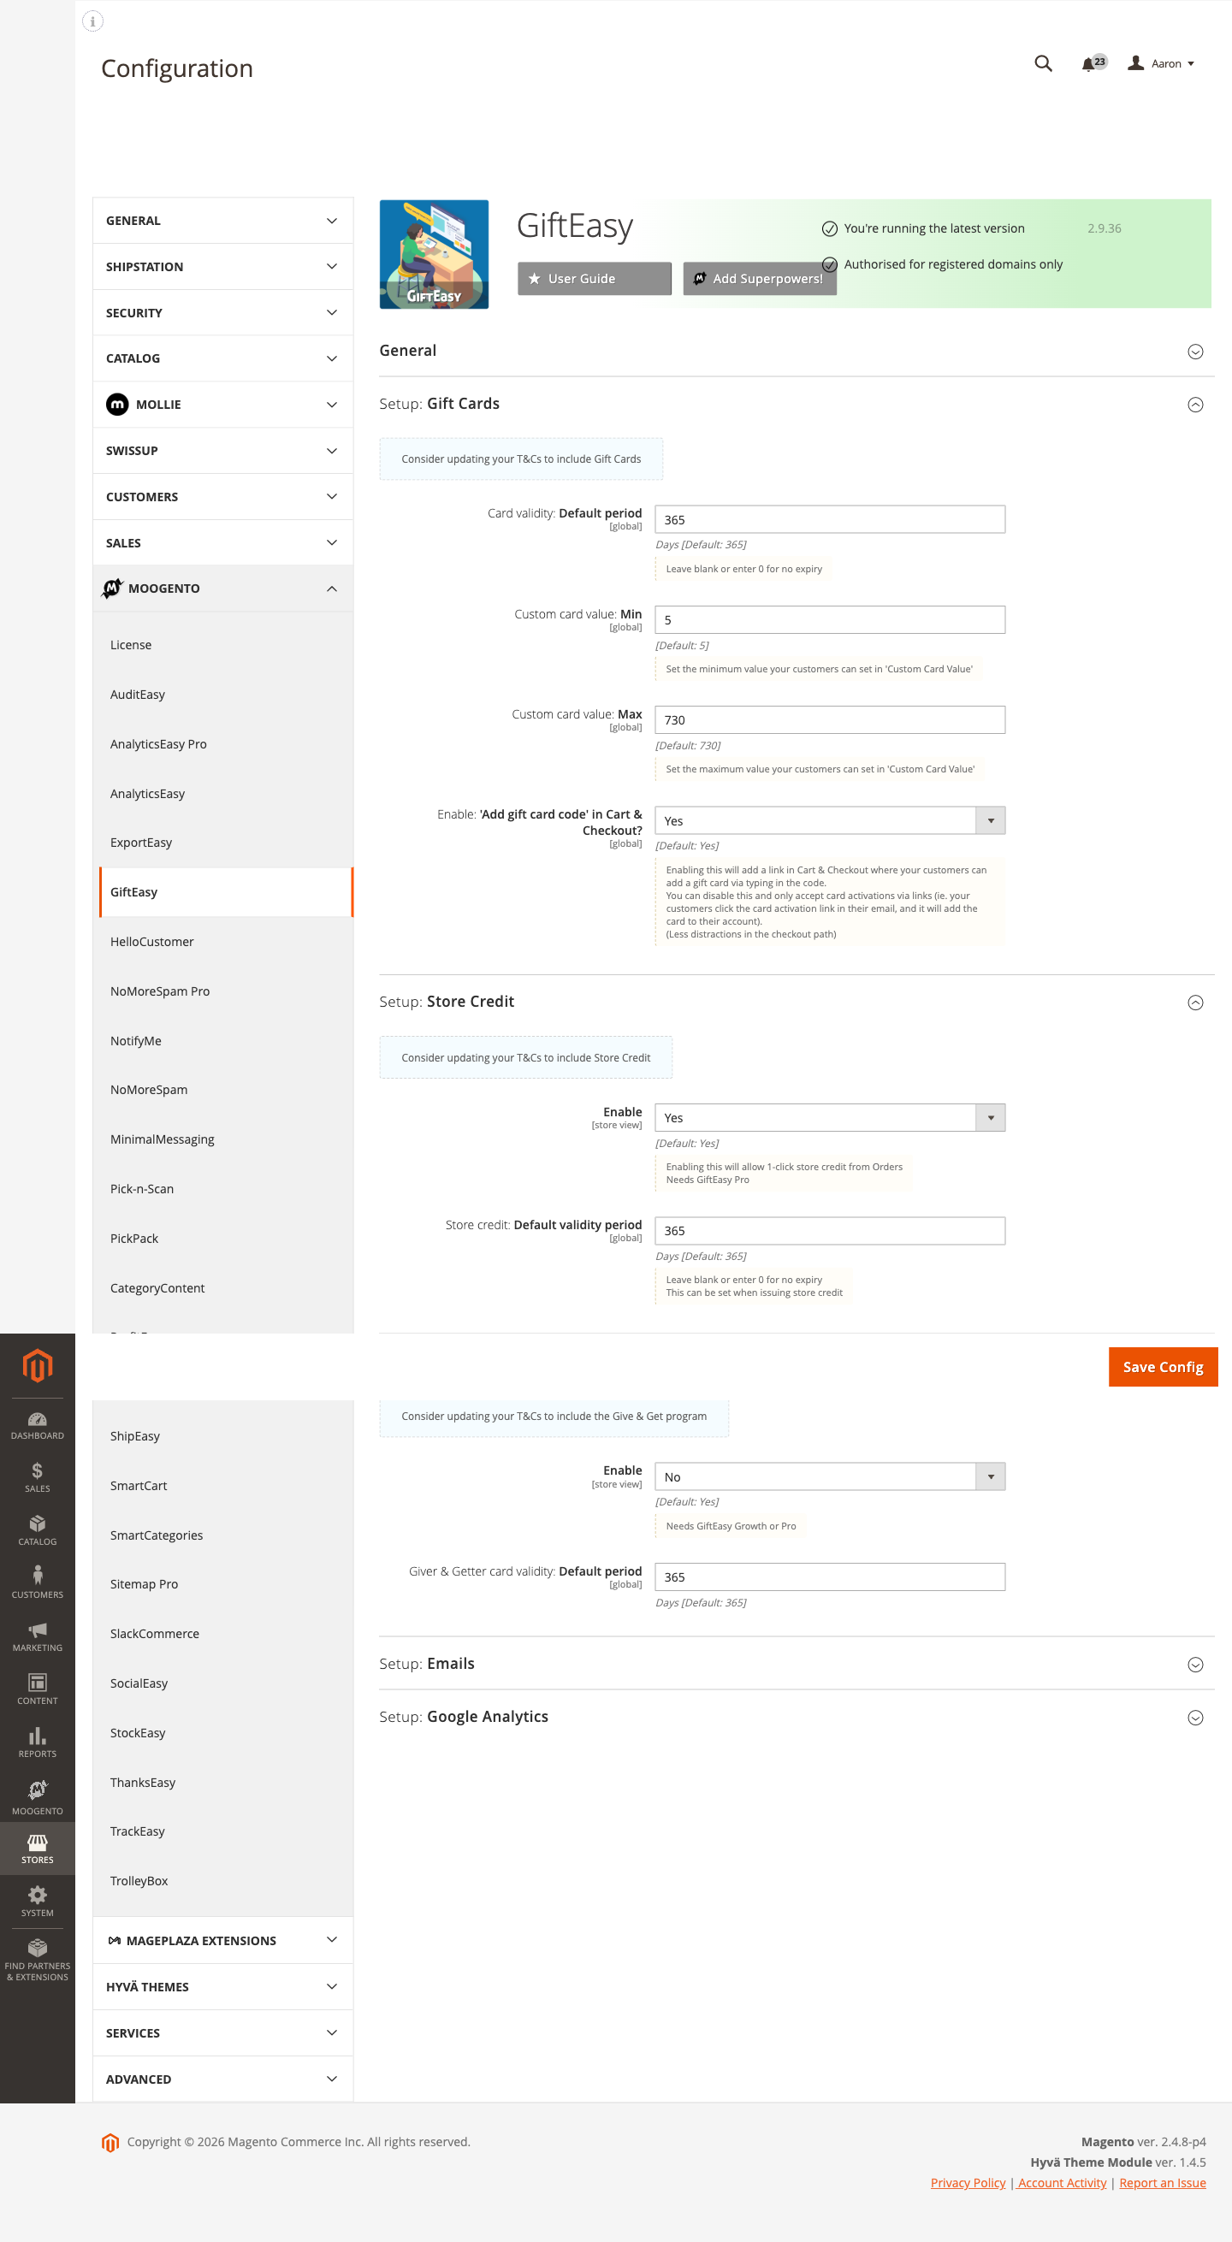
Task: Open Account Activity link
Action: (1063, 2183)
